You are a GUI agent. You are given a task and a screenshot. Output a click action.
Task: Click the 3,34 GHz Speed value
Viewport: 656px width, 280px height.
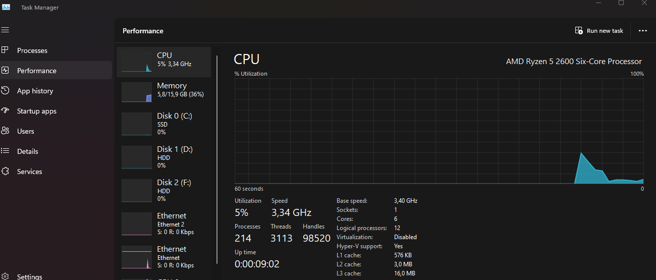click(x=292, y=212)
